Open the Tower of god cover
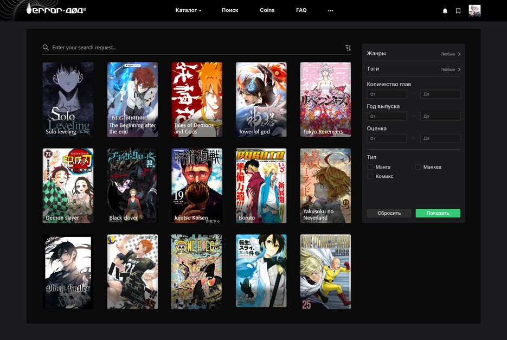 pyautogui.click(x=261, y=100)
